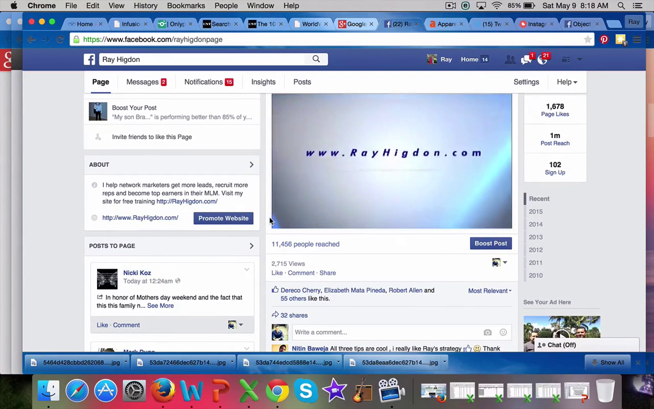Open the Trash in the Dock
654x409 pixels.
click(x=605, y=391)
